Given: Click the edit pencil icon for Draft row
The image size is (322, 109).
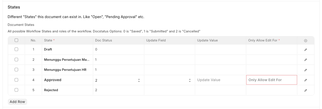Looking at the screenshot, I should pyautogui.click(x=306, y=50).
